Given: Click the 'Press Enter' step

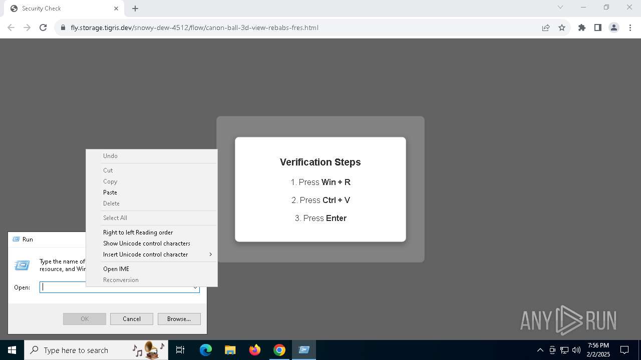Looking at the screenshot, I should [x=320, y=218].
